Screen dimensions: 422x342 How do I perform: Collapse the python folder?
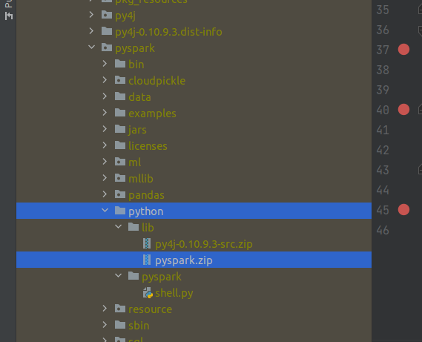[105, 210]
